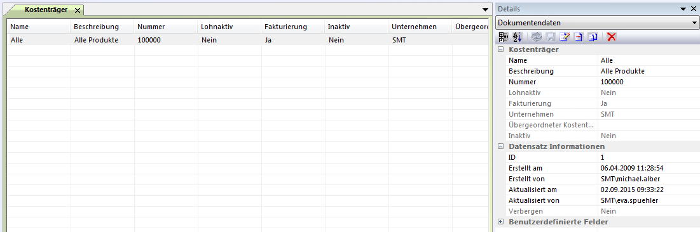Viewport: 700px width, 232px height.
Task: Open the Details panel options arrow
Action: pyautogui.click(x=682, y=9)
